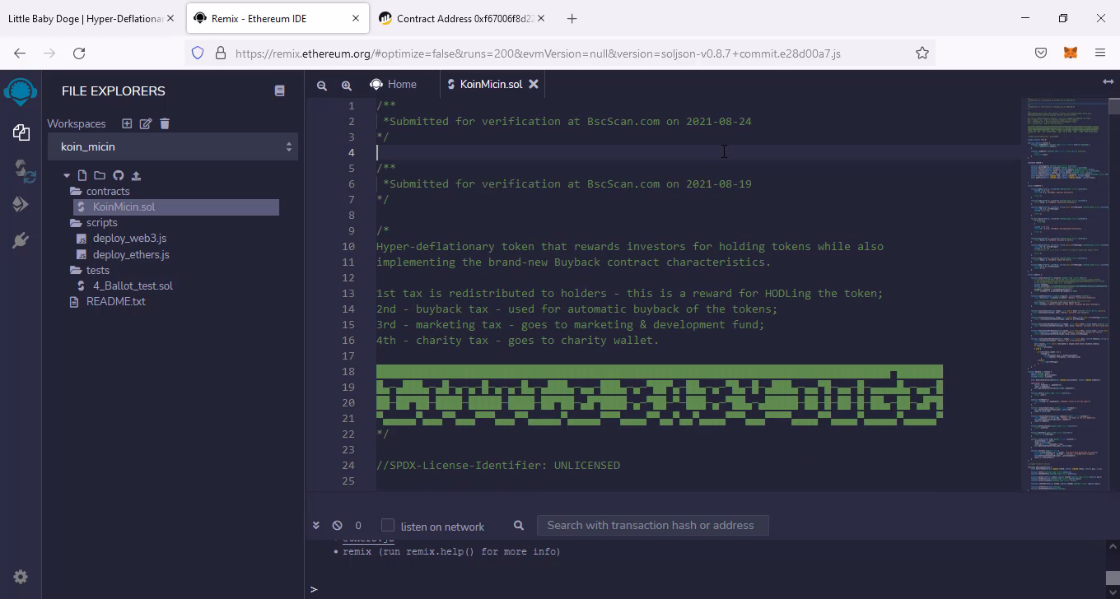The width and height of the screenshot is (1120, 599).
Task: Open README.txt in file explorer
Action: point(115,301)
